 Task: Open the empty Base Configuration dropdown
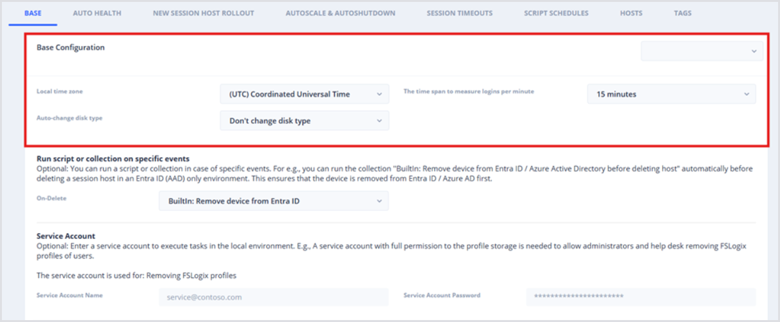click(x=701, y=51)
